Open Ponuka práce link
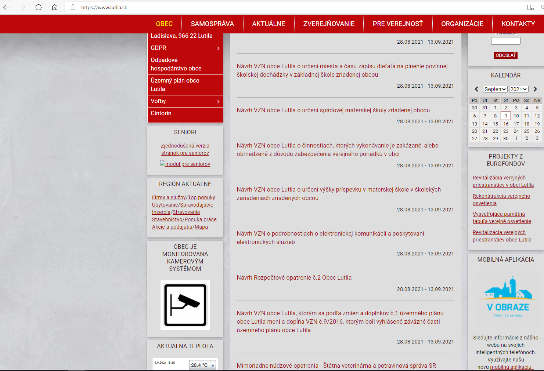The height and width of the screenshot is (371, 544). pos(201,219)
